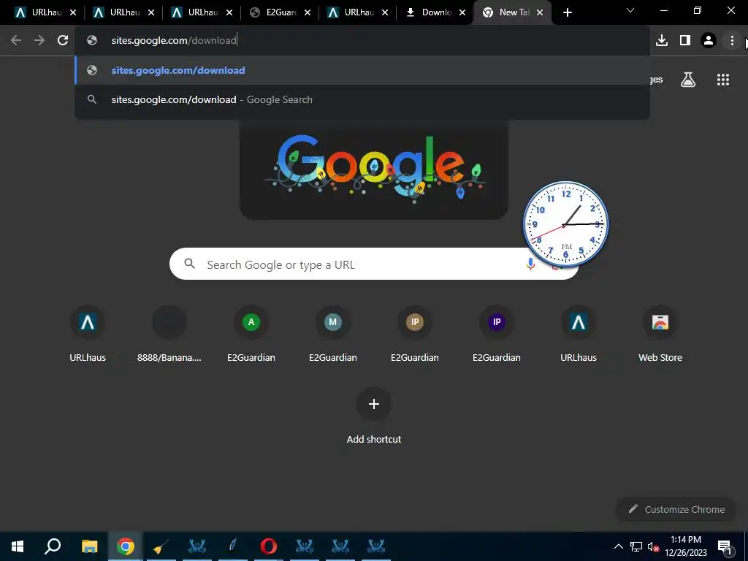
Task: Open the feather app on taskbar
Action: coord(233,546)
